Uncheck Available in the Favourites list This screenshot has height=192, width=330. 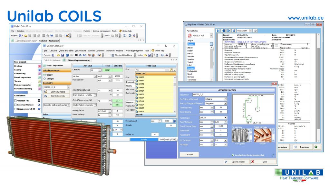(233, 155)
